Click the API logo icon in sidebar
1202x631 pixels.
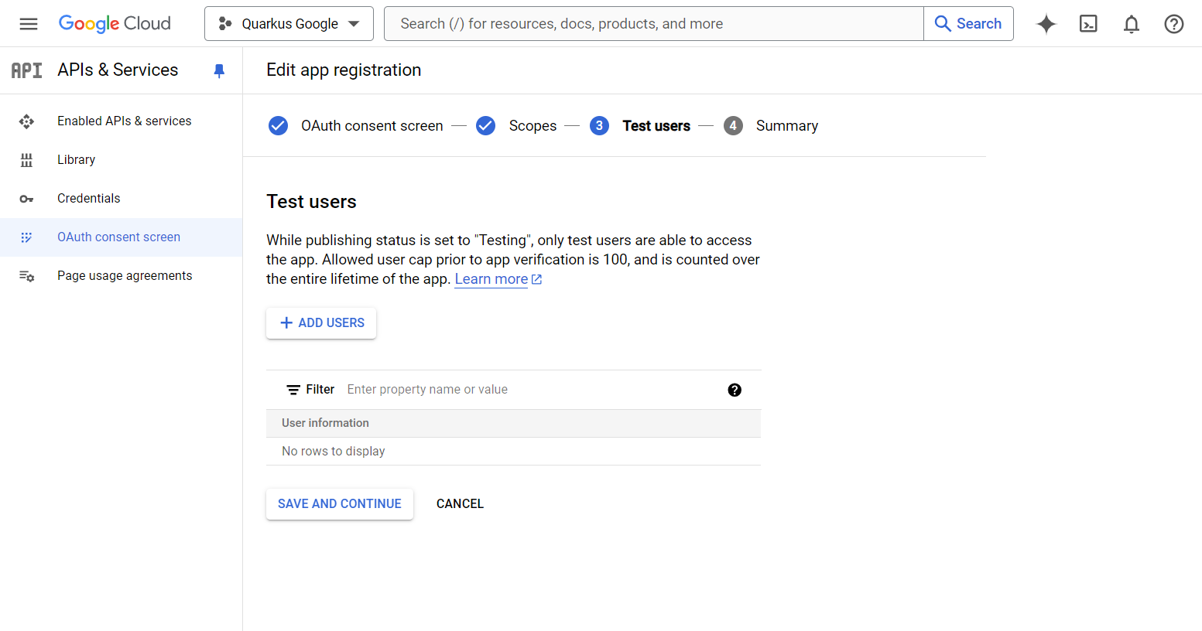pos(26,70)
